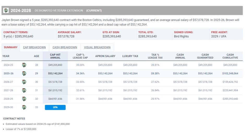
Task: Open the Visual Breakdown tab
Action: [97, 47]
